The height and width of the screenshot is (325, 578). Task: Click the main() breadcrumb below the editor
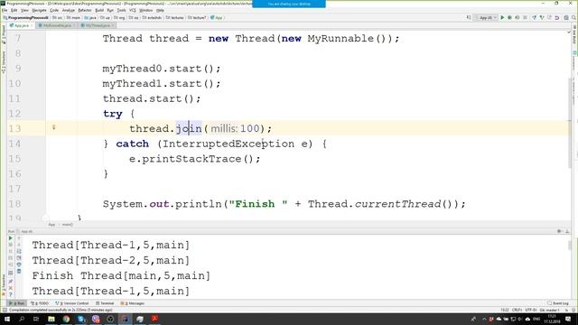pyautogui.click(x=67, y=225)
